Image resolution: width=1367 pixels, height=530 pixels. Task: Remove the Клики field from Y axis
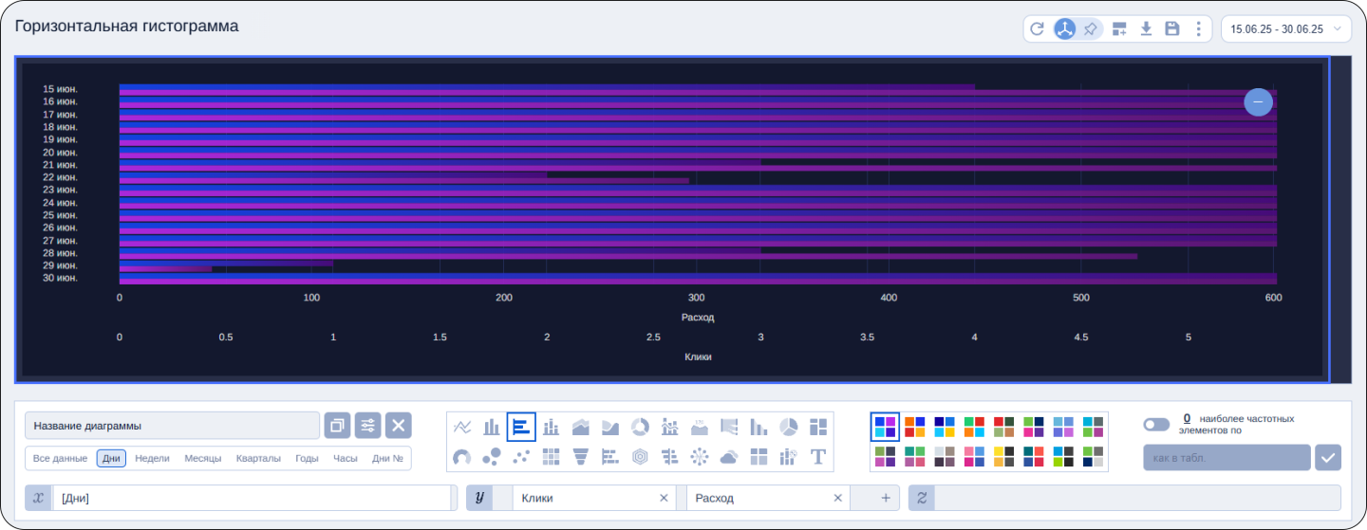click(x=664, y=499)
